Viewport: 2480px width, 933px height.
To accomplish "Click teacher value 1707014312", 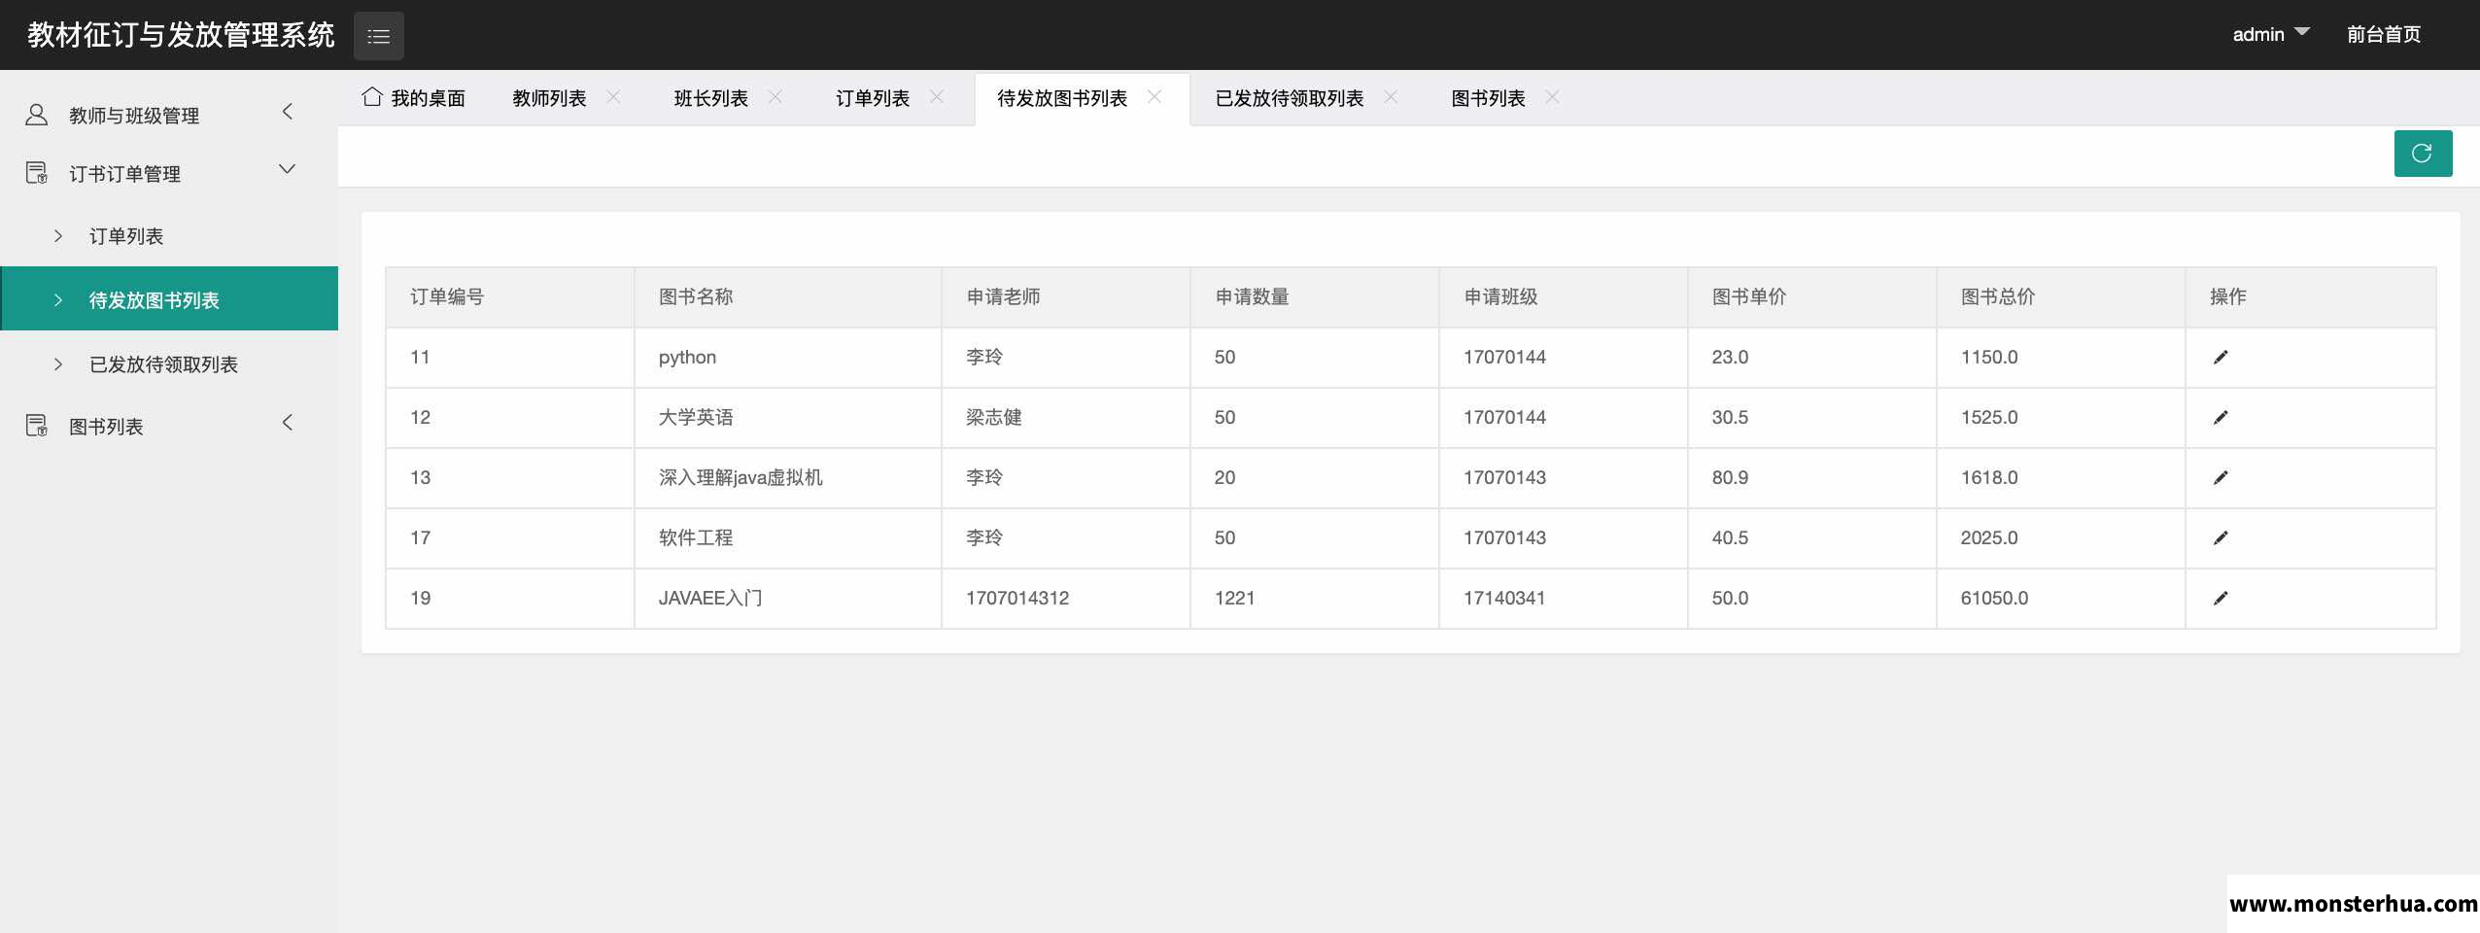I will point(1017,599).
